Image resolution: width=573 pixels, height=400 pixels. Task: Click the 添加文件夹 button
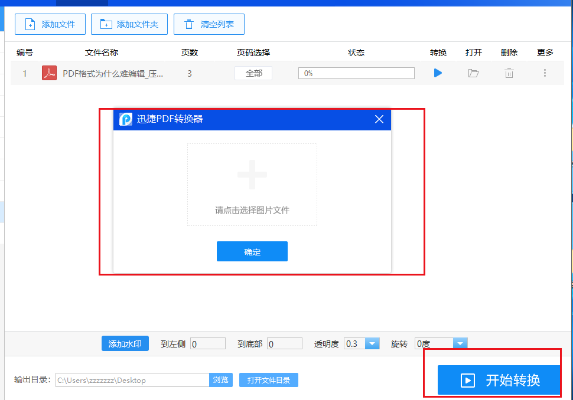[x=129, y=24]
